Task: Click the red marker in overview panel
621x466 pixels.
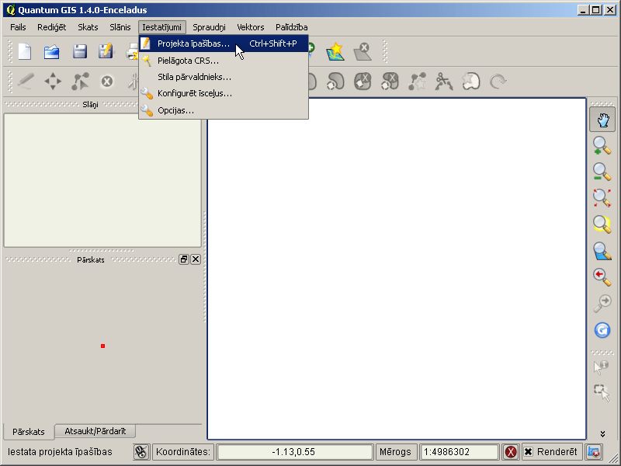Action: point(103,346)
